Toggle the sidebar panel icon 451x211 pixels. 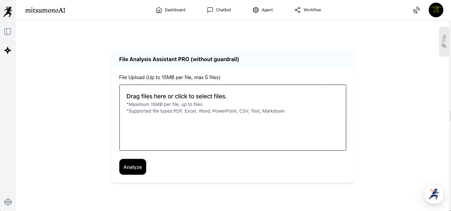click(8, 32)
